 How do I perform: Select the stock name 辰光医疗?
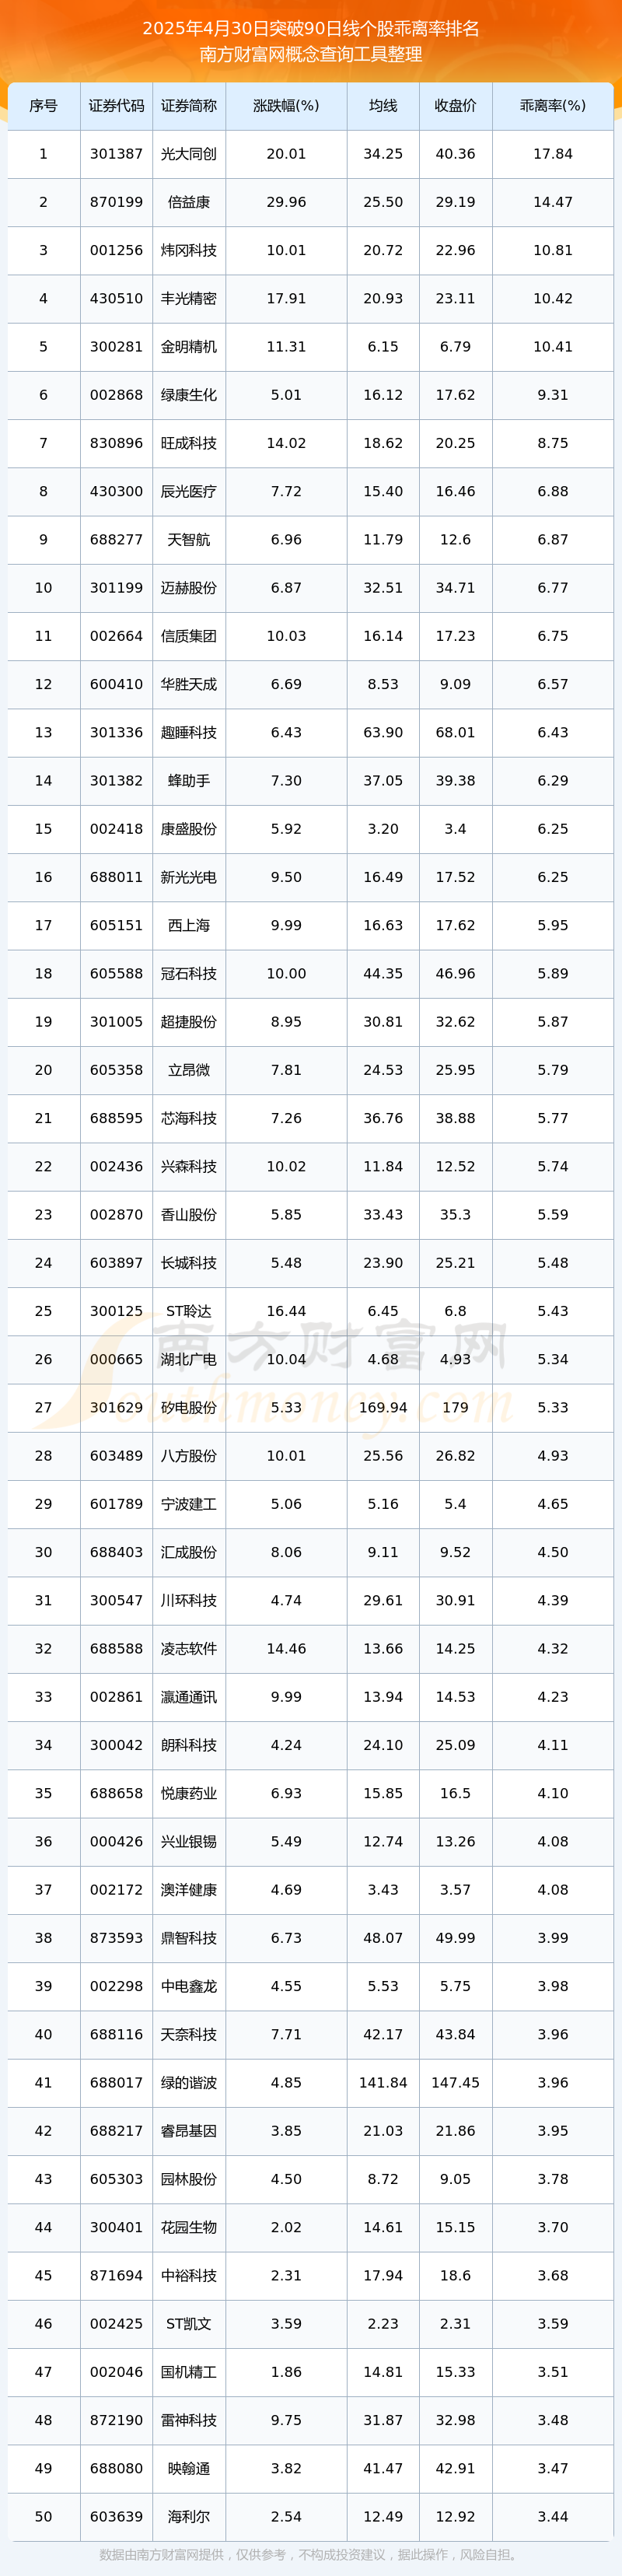tap(189, 491)
